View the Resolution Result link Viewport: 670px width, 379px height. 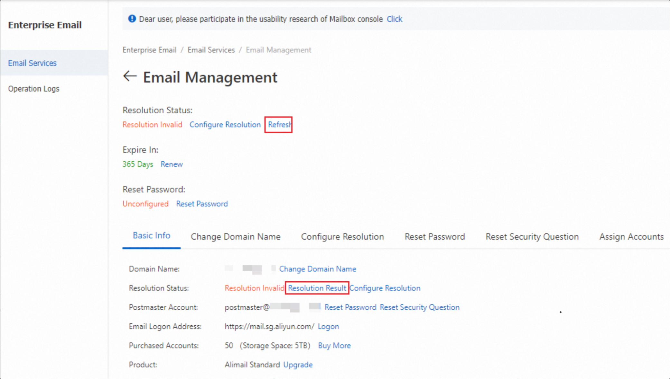[x=317, y=288]
